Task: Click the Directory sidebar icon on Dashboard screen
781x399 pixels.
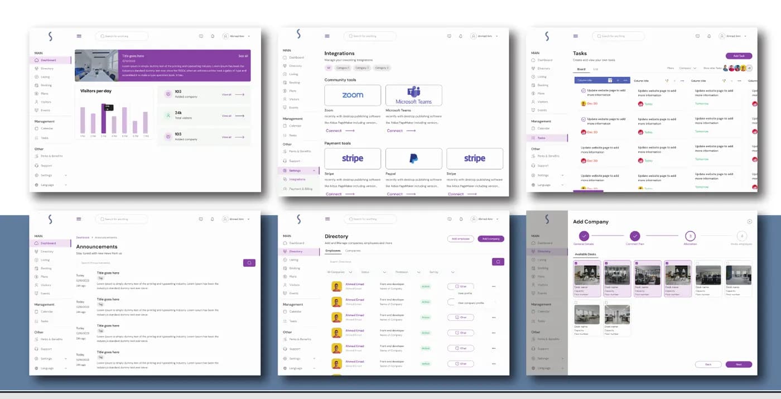Action: pos(37,69)
